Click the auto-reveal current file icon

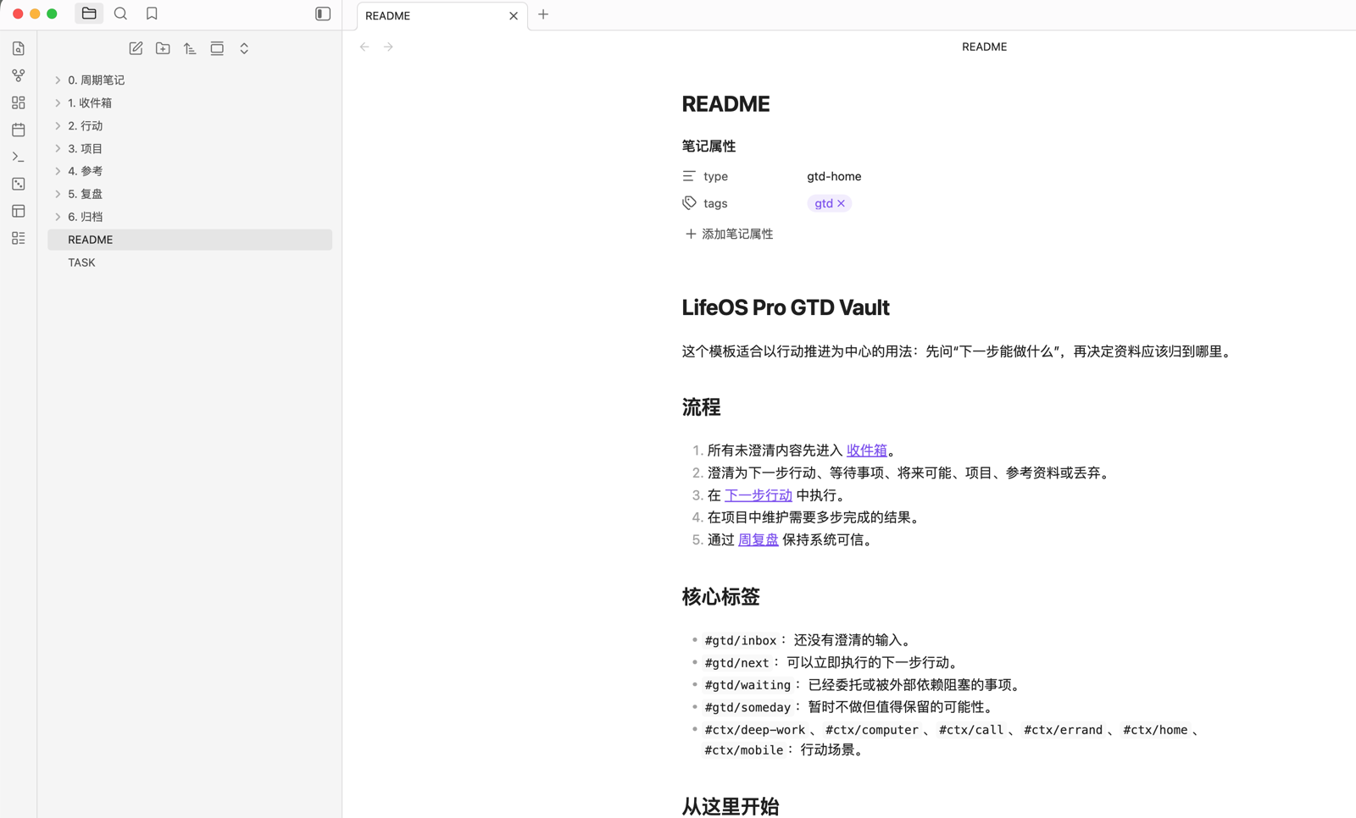point(217,48)
